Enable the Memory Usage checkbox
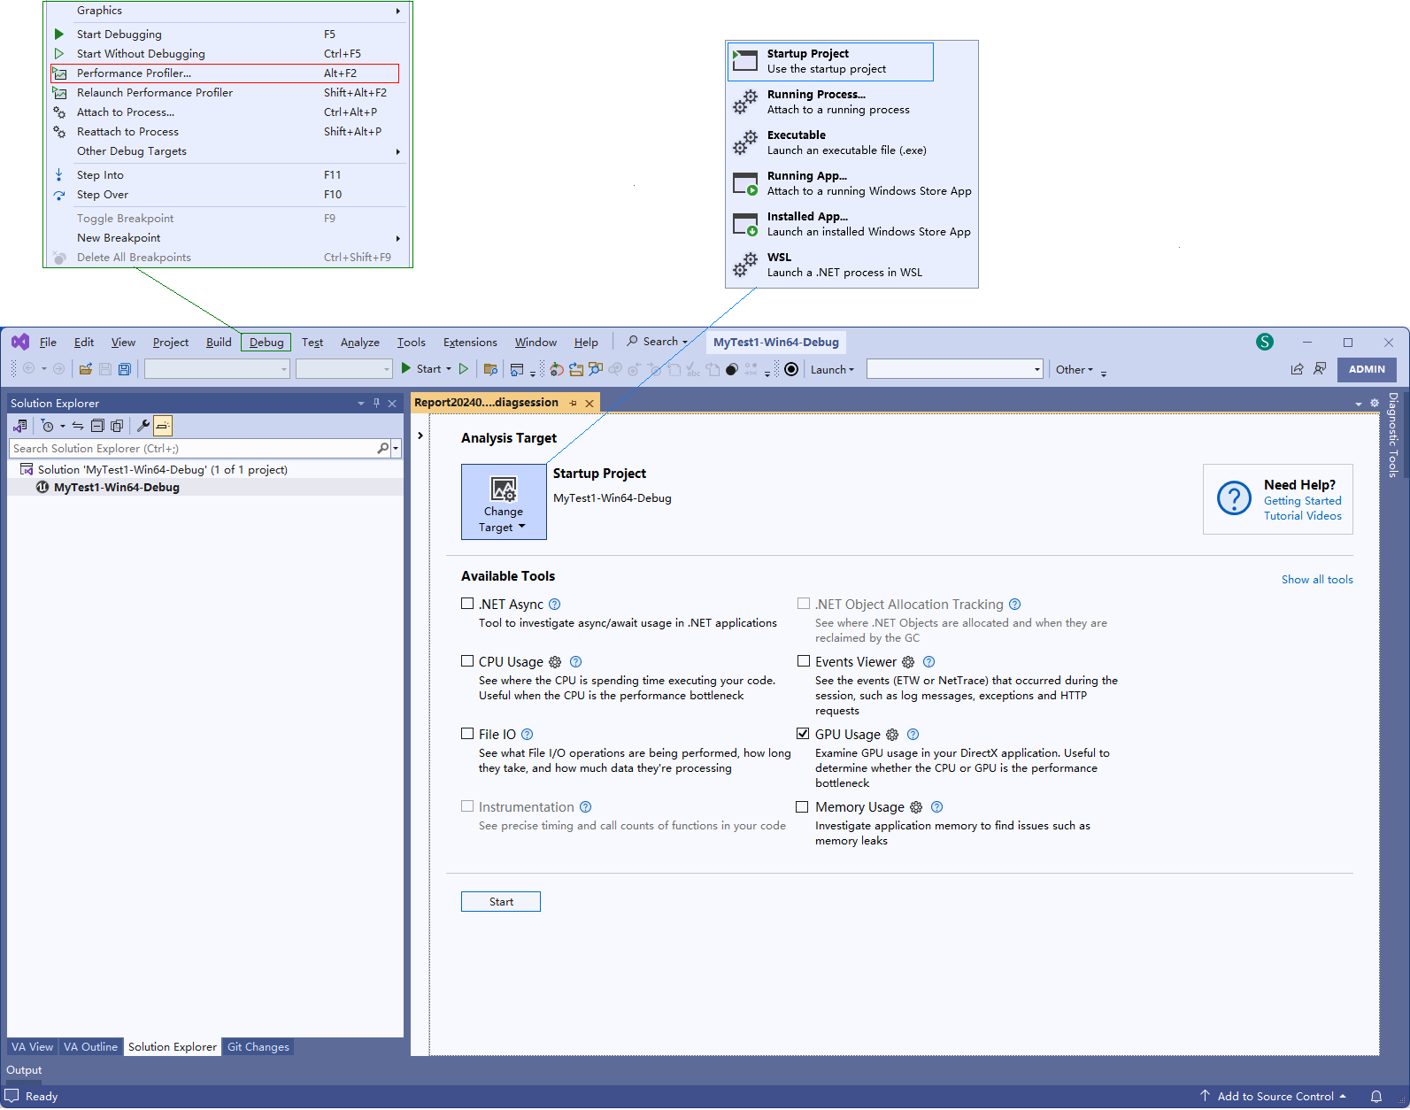The height and width of the screenshot is (1110, 1410). click(x=802, y=807)
